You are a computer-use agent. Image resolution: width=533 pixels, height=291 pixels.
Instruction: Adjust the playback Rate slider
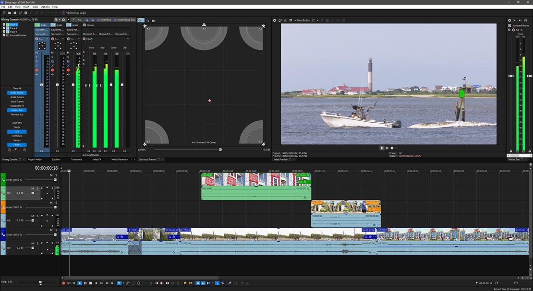tap(40, 282)
